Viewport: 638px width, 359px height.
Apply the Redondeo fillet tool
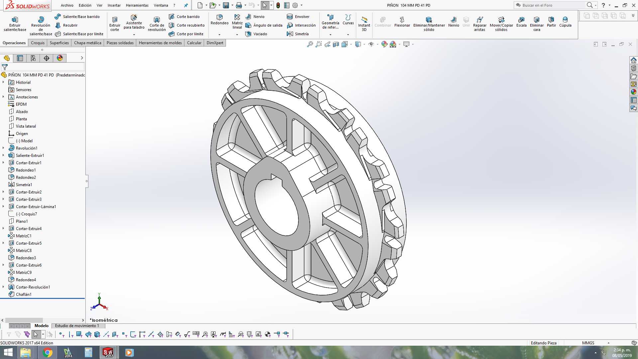220,20
